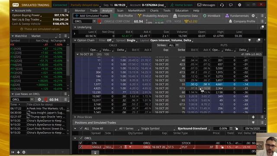Image resolution: width=277 pixels, height=156 pixels.
Task: Click the gadget add plus icon at sidebar bottom
Action: 18,152
